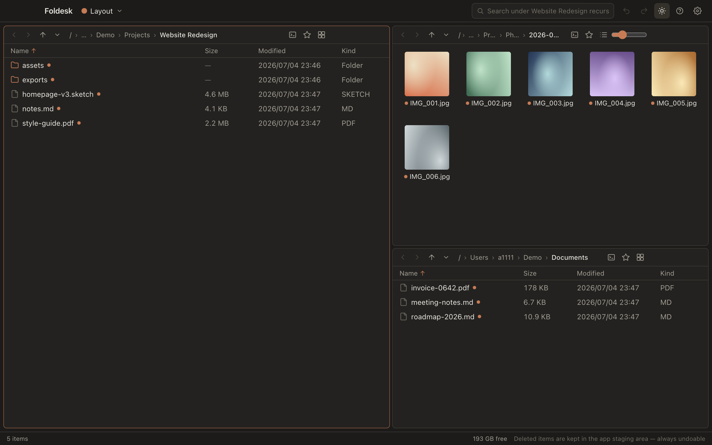The image size is (712, 445).
Task: Open terminal icon in Documents pane
Action: (x=611, y=257)
